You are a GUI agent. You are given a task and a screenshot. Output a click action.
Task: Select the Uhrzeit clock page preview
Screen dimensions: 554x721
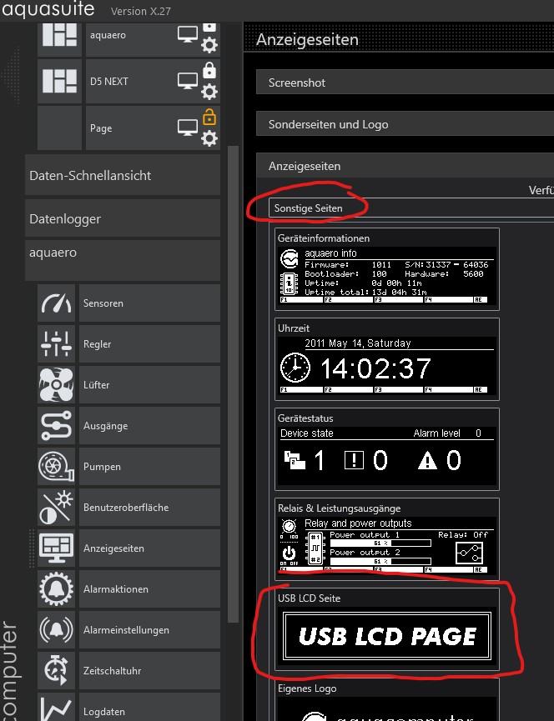387,359
